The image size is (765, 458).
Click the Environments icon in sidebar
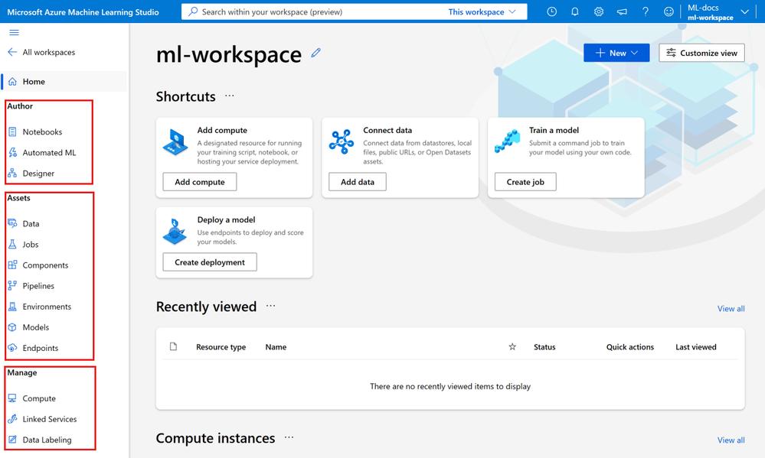click(x=13, y=307)
